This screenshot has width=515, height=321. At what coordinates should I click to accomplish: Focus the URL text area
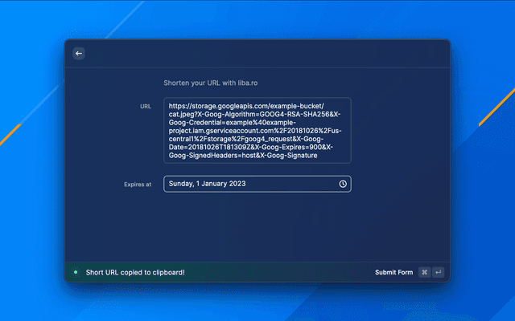coord(257,130)
